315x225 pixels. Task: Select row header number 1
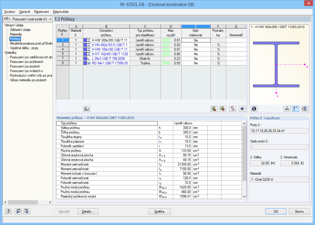click(x=63, y=40)
